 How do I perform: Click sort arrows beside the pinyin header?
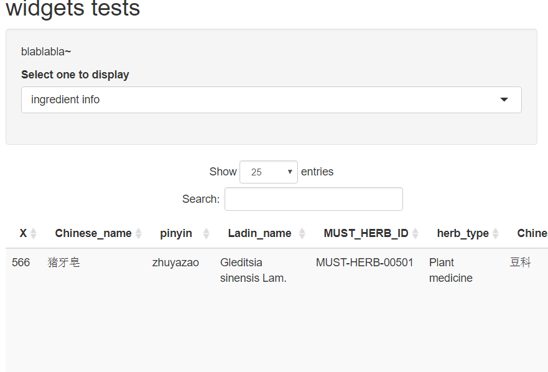[x=207, y=234]
